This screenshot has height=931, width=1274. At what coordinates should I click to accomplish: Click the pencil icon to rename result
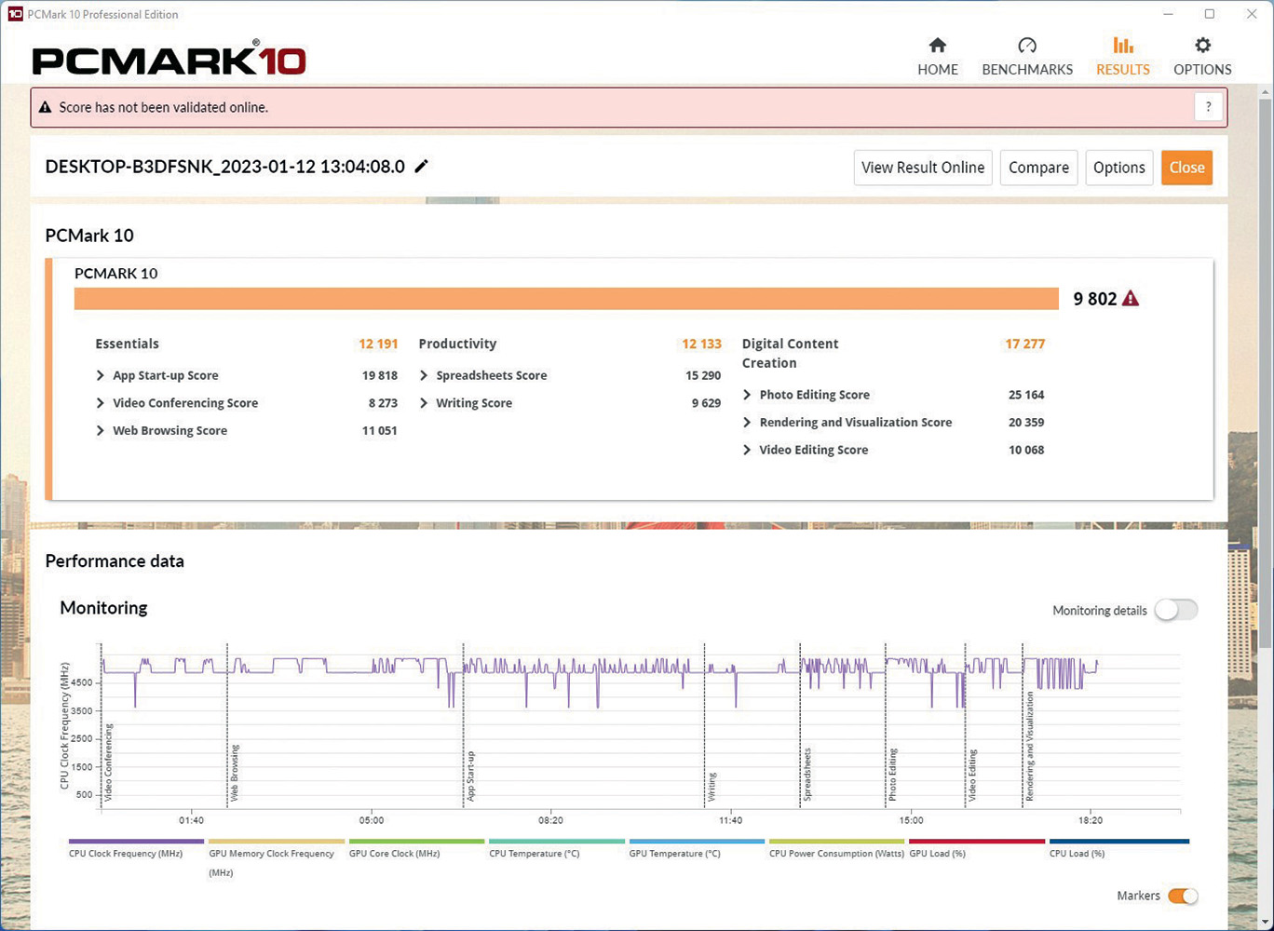click(x=422, y=166)
